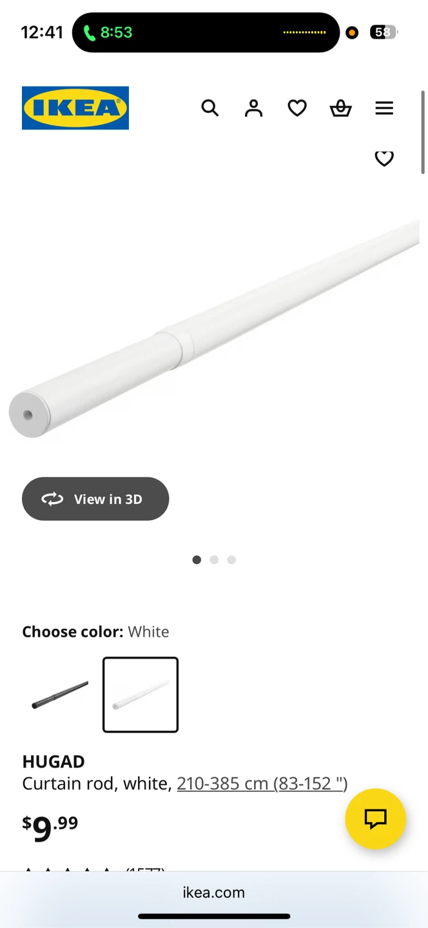This screenshot has height=928, width=428.
Task: Tap the ikea.com address bar
Action: [x=214, y=893]
